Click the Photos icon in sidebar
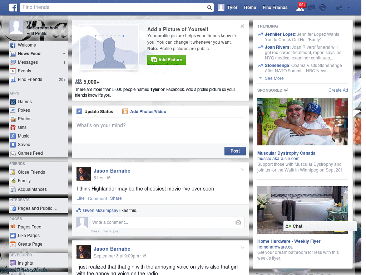The width and height of the screenshot is (366, 275). coord(13,119)
